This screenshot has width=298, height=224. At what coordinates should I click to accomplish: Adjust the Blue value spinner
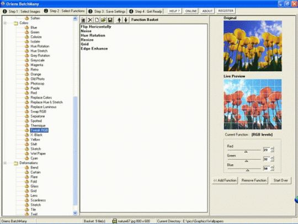point(272,168)
